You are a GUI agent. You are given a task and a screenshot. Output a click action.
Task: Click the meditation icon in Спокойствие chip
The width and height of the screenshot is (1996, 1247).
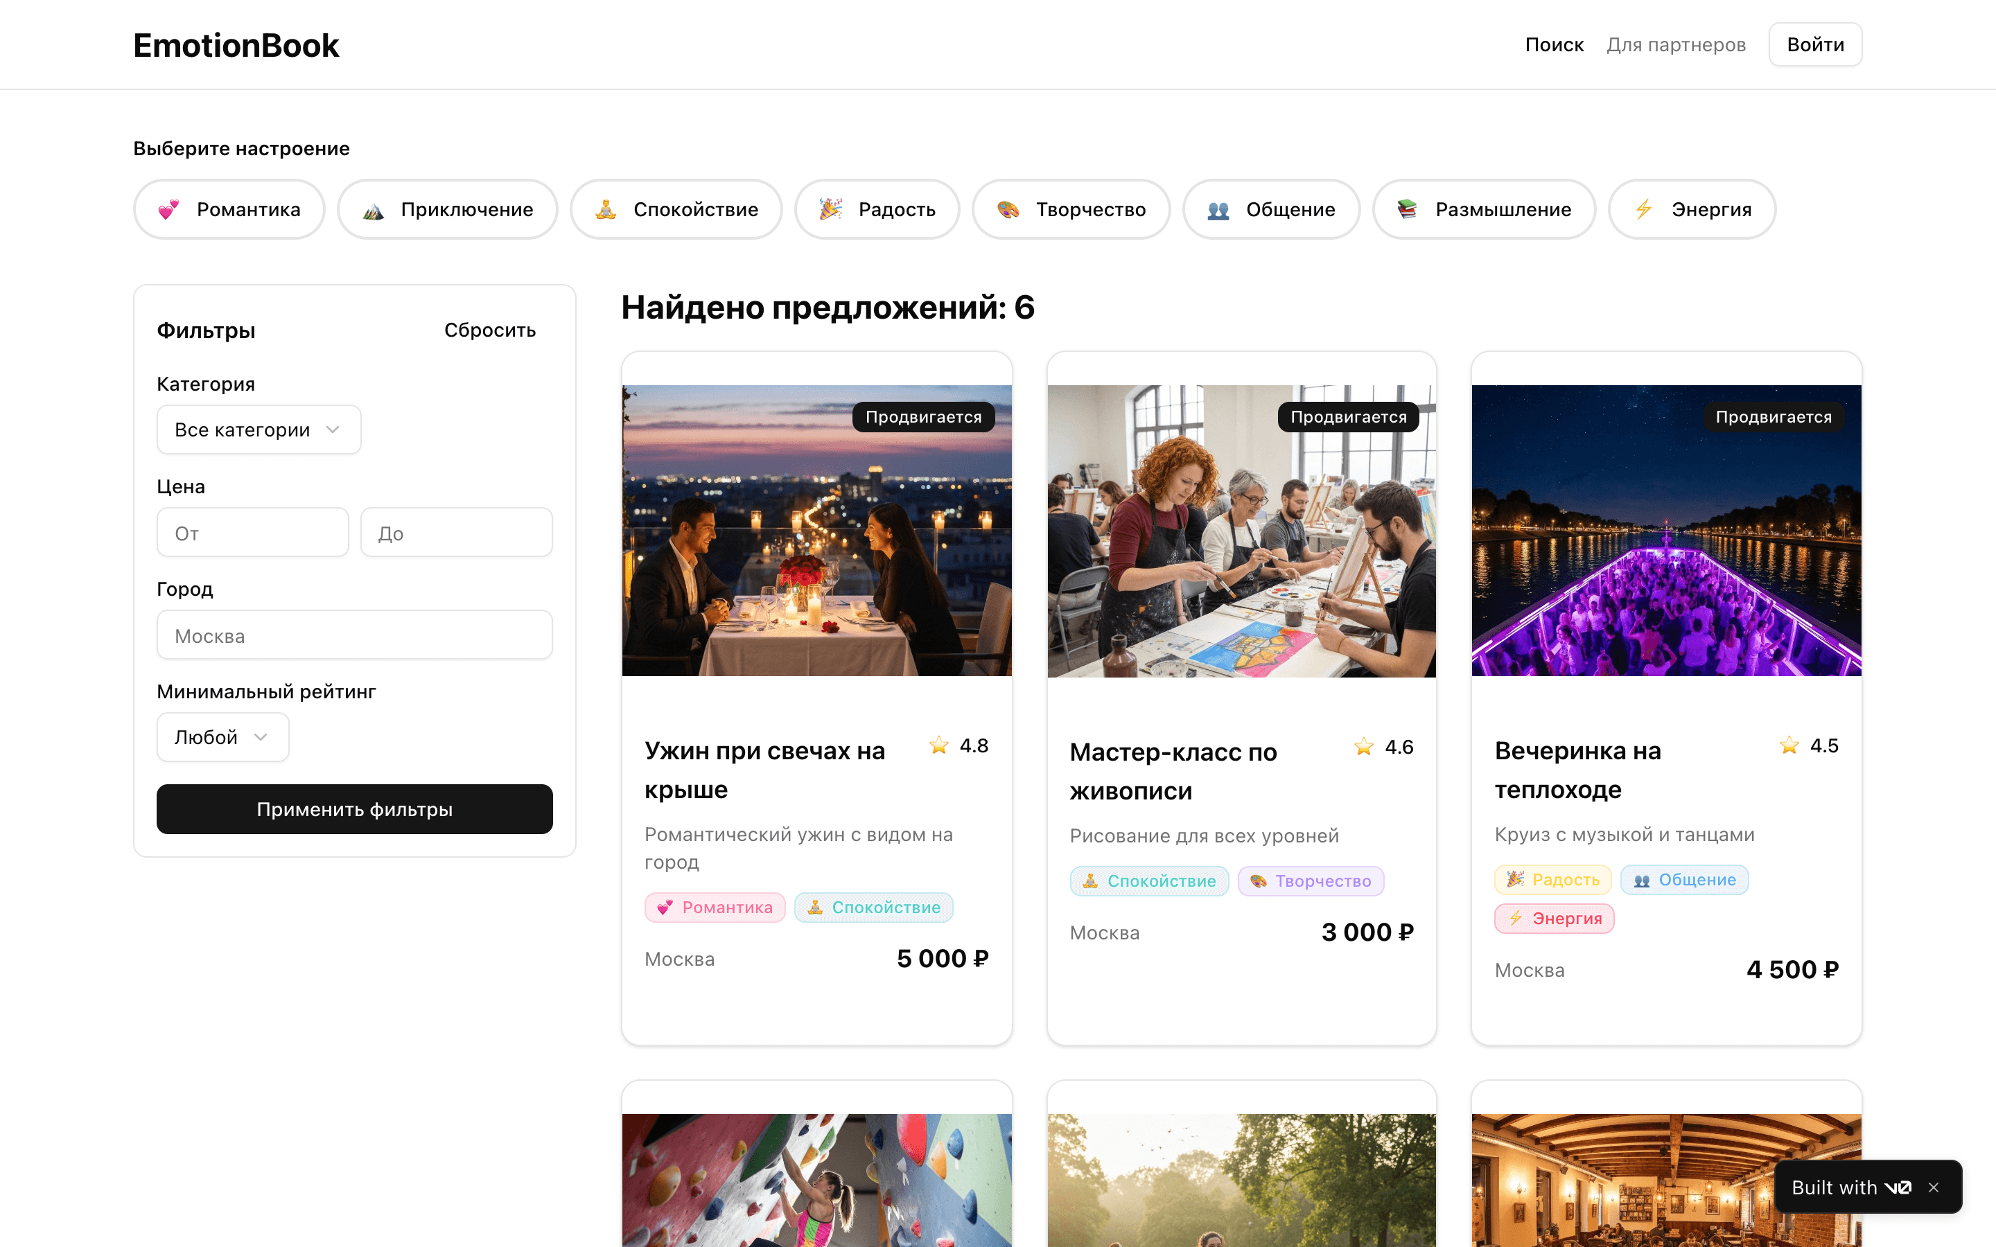click(606, 209)
